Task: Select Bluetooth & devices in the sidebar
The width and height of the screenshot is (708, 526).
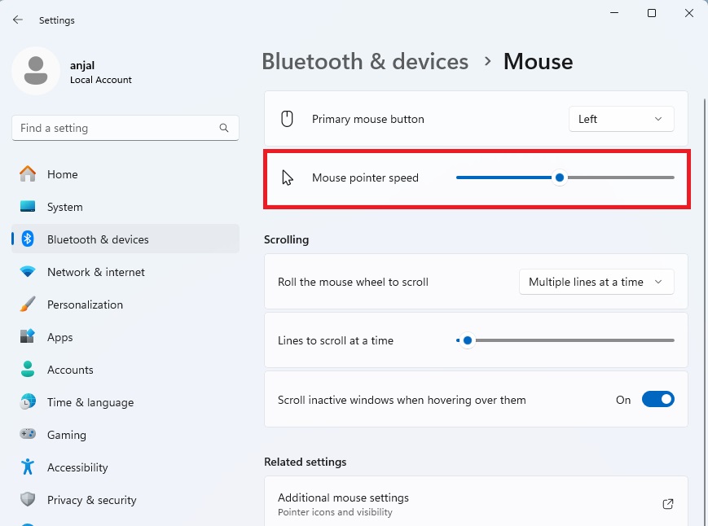Action: point(125,239)
